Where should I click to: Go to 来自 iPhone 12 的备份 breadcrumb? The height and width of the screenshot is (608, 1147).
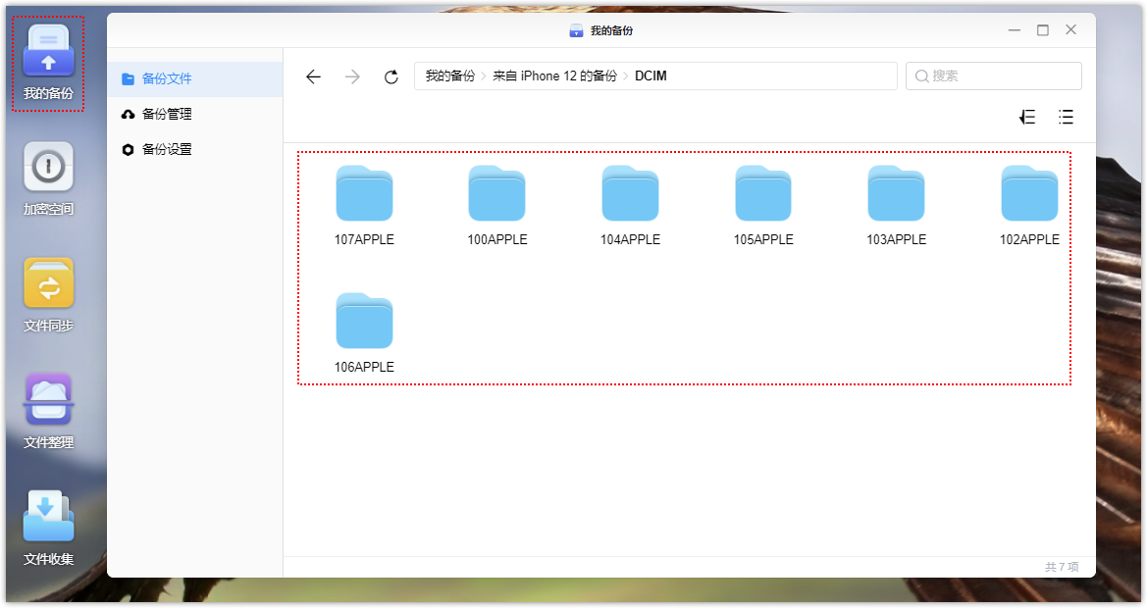point(554,76)
